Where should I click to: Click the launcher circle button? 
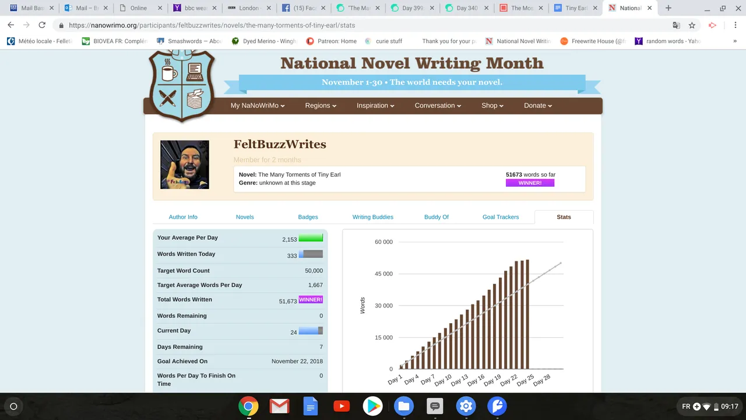pyautogui.click(x=14, y=406)
